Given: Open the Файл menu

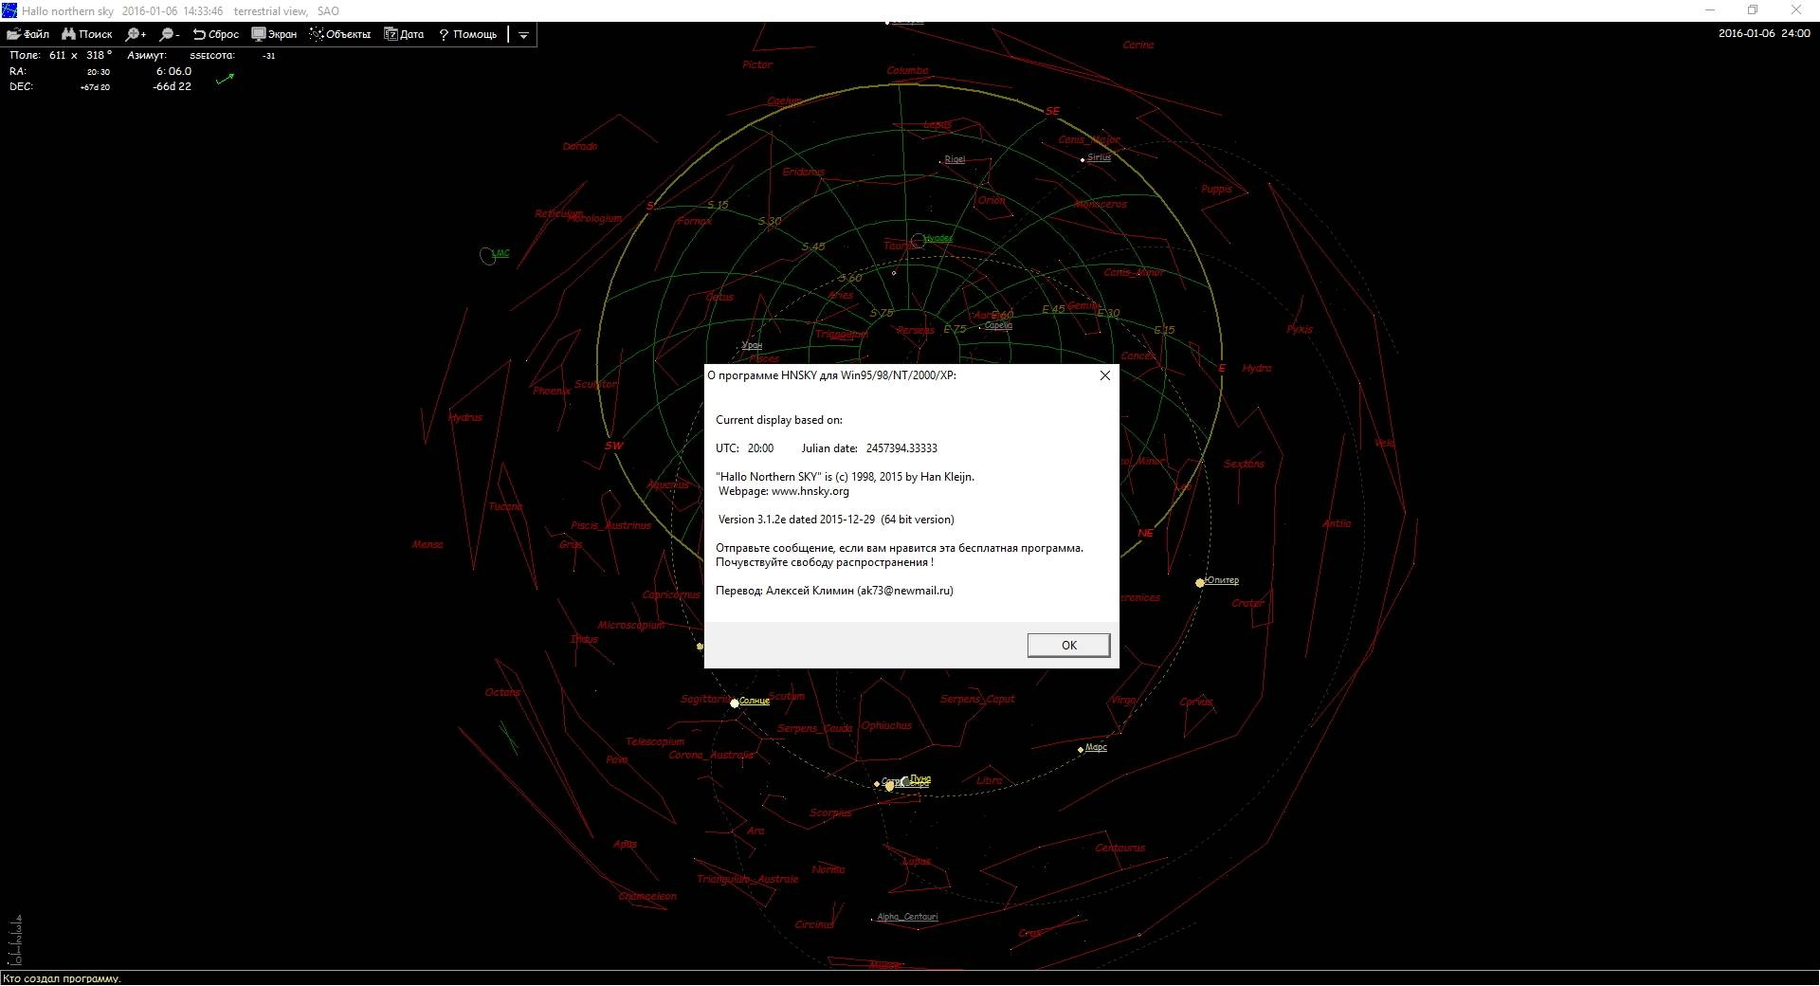Looking at the screenshot, I should point(28,34).
